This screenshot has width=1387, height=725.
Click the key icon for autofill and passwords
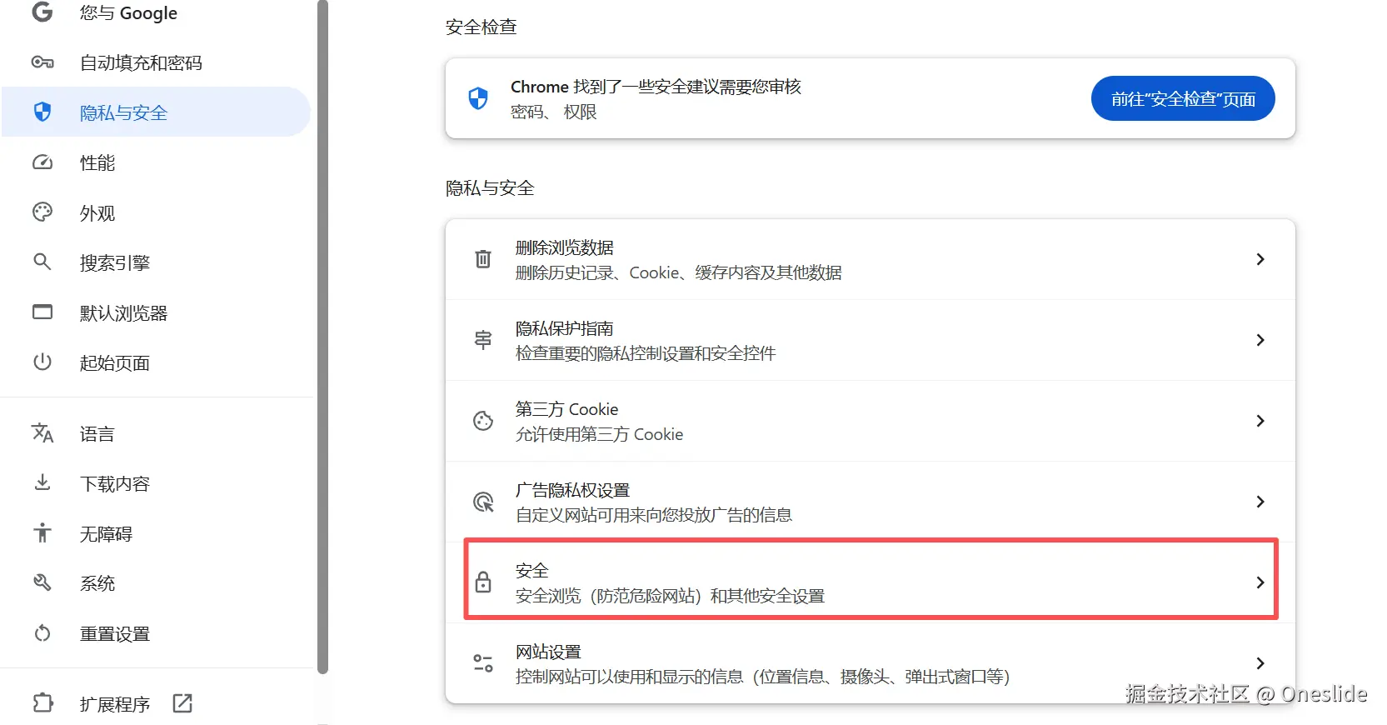coord(42,62)
